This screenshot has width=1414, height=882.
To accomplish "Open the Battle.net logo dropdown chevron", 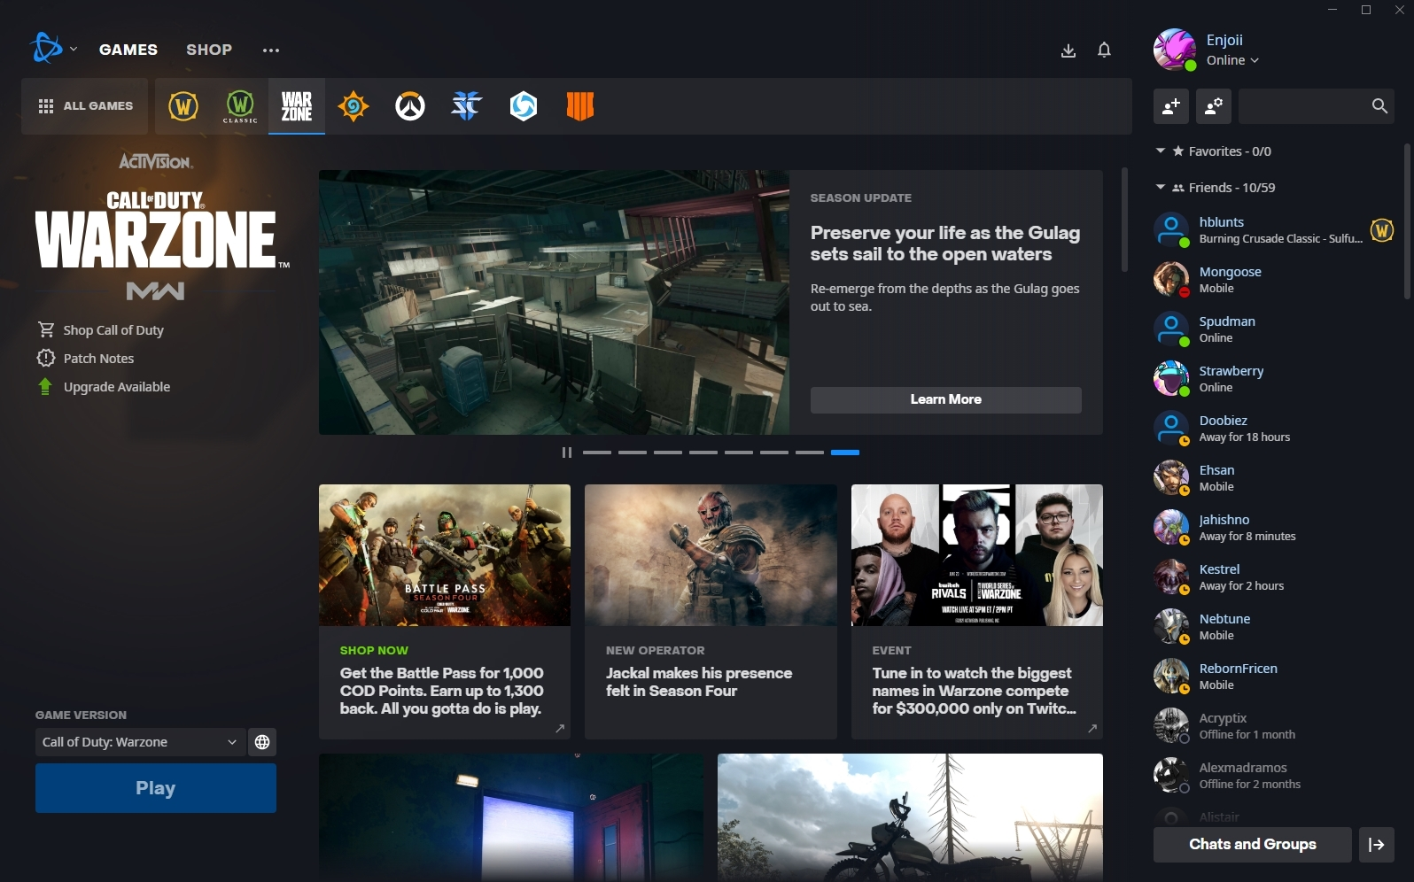I will tap(74, 50).
